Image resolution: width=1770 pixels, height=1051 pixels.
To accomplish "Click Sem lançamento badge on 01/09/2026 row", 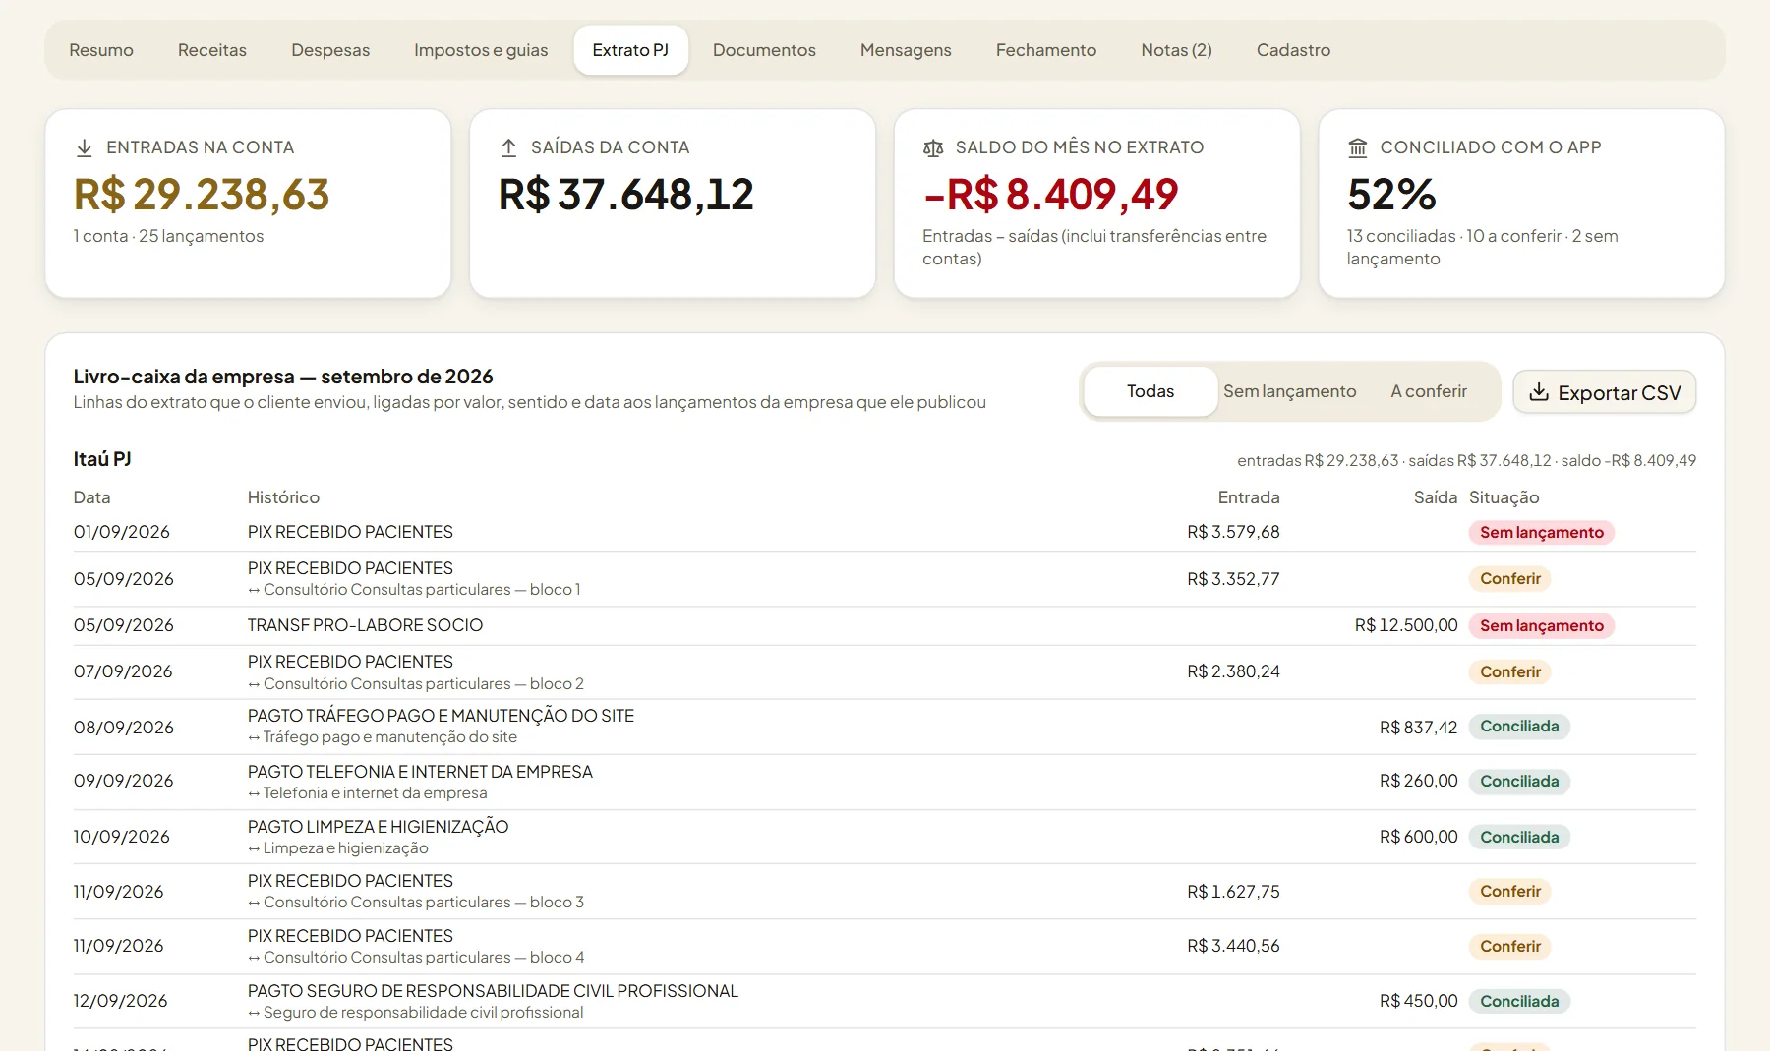I will pos(1541,532).
